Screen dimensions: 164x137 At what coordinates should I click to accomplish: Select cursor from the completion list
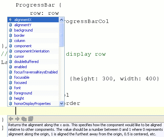click(33, 56)
